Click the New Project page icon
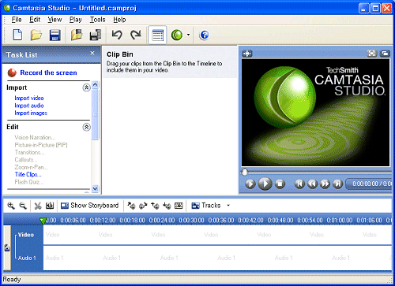395x286 pixels. pos(17,35)
